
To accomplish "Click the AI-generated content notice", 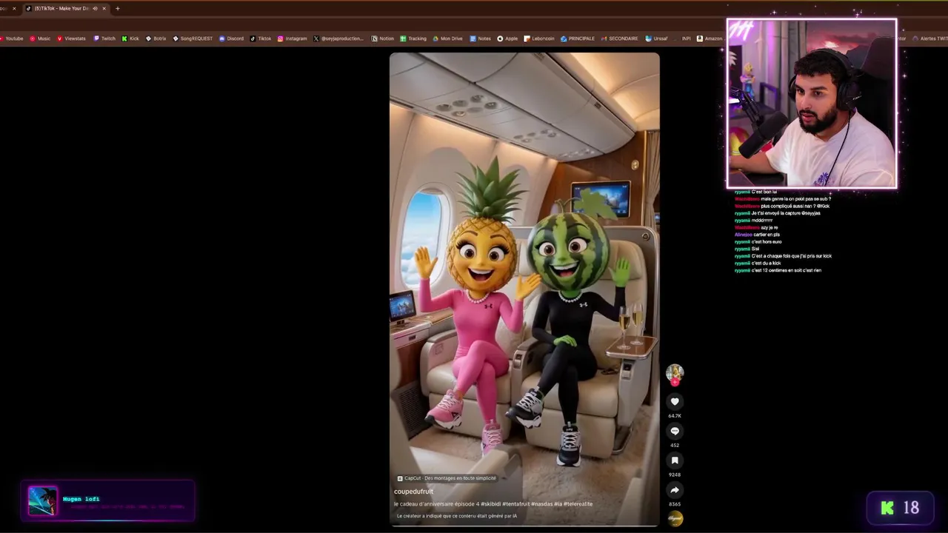I will 457,516.
